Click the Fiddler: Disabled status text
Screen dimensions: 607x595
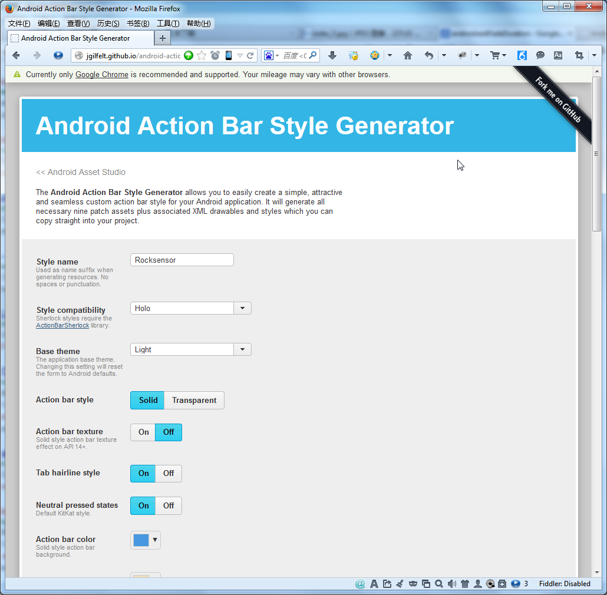tap(565, 584)
